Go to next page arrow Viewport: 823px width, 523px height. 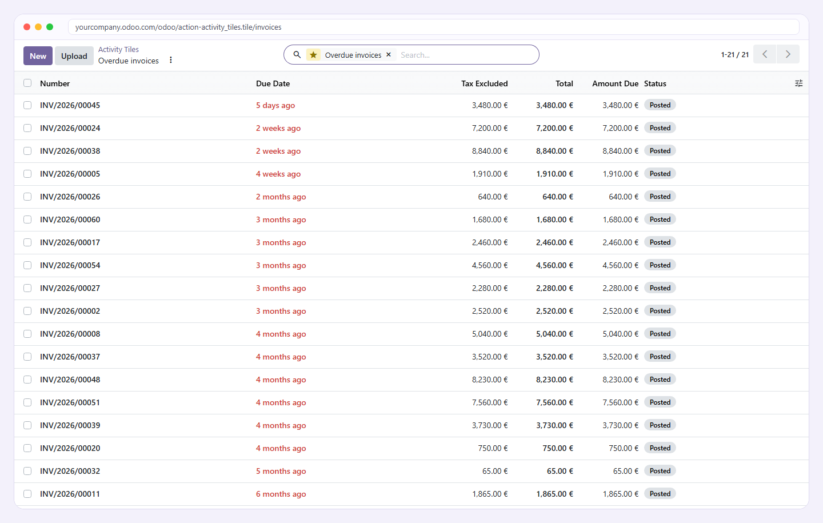[788, 54]
